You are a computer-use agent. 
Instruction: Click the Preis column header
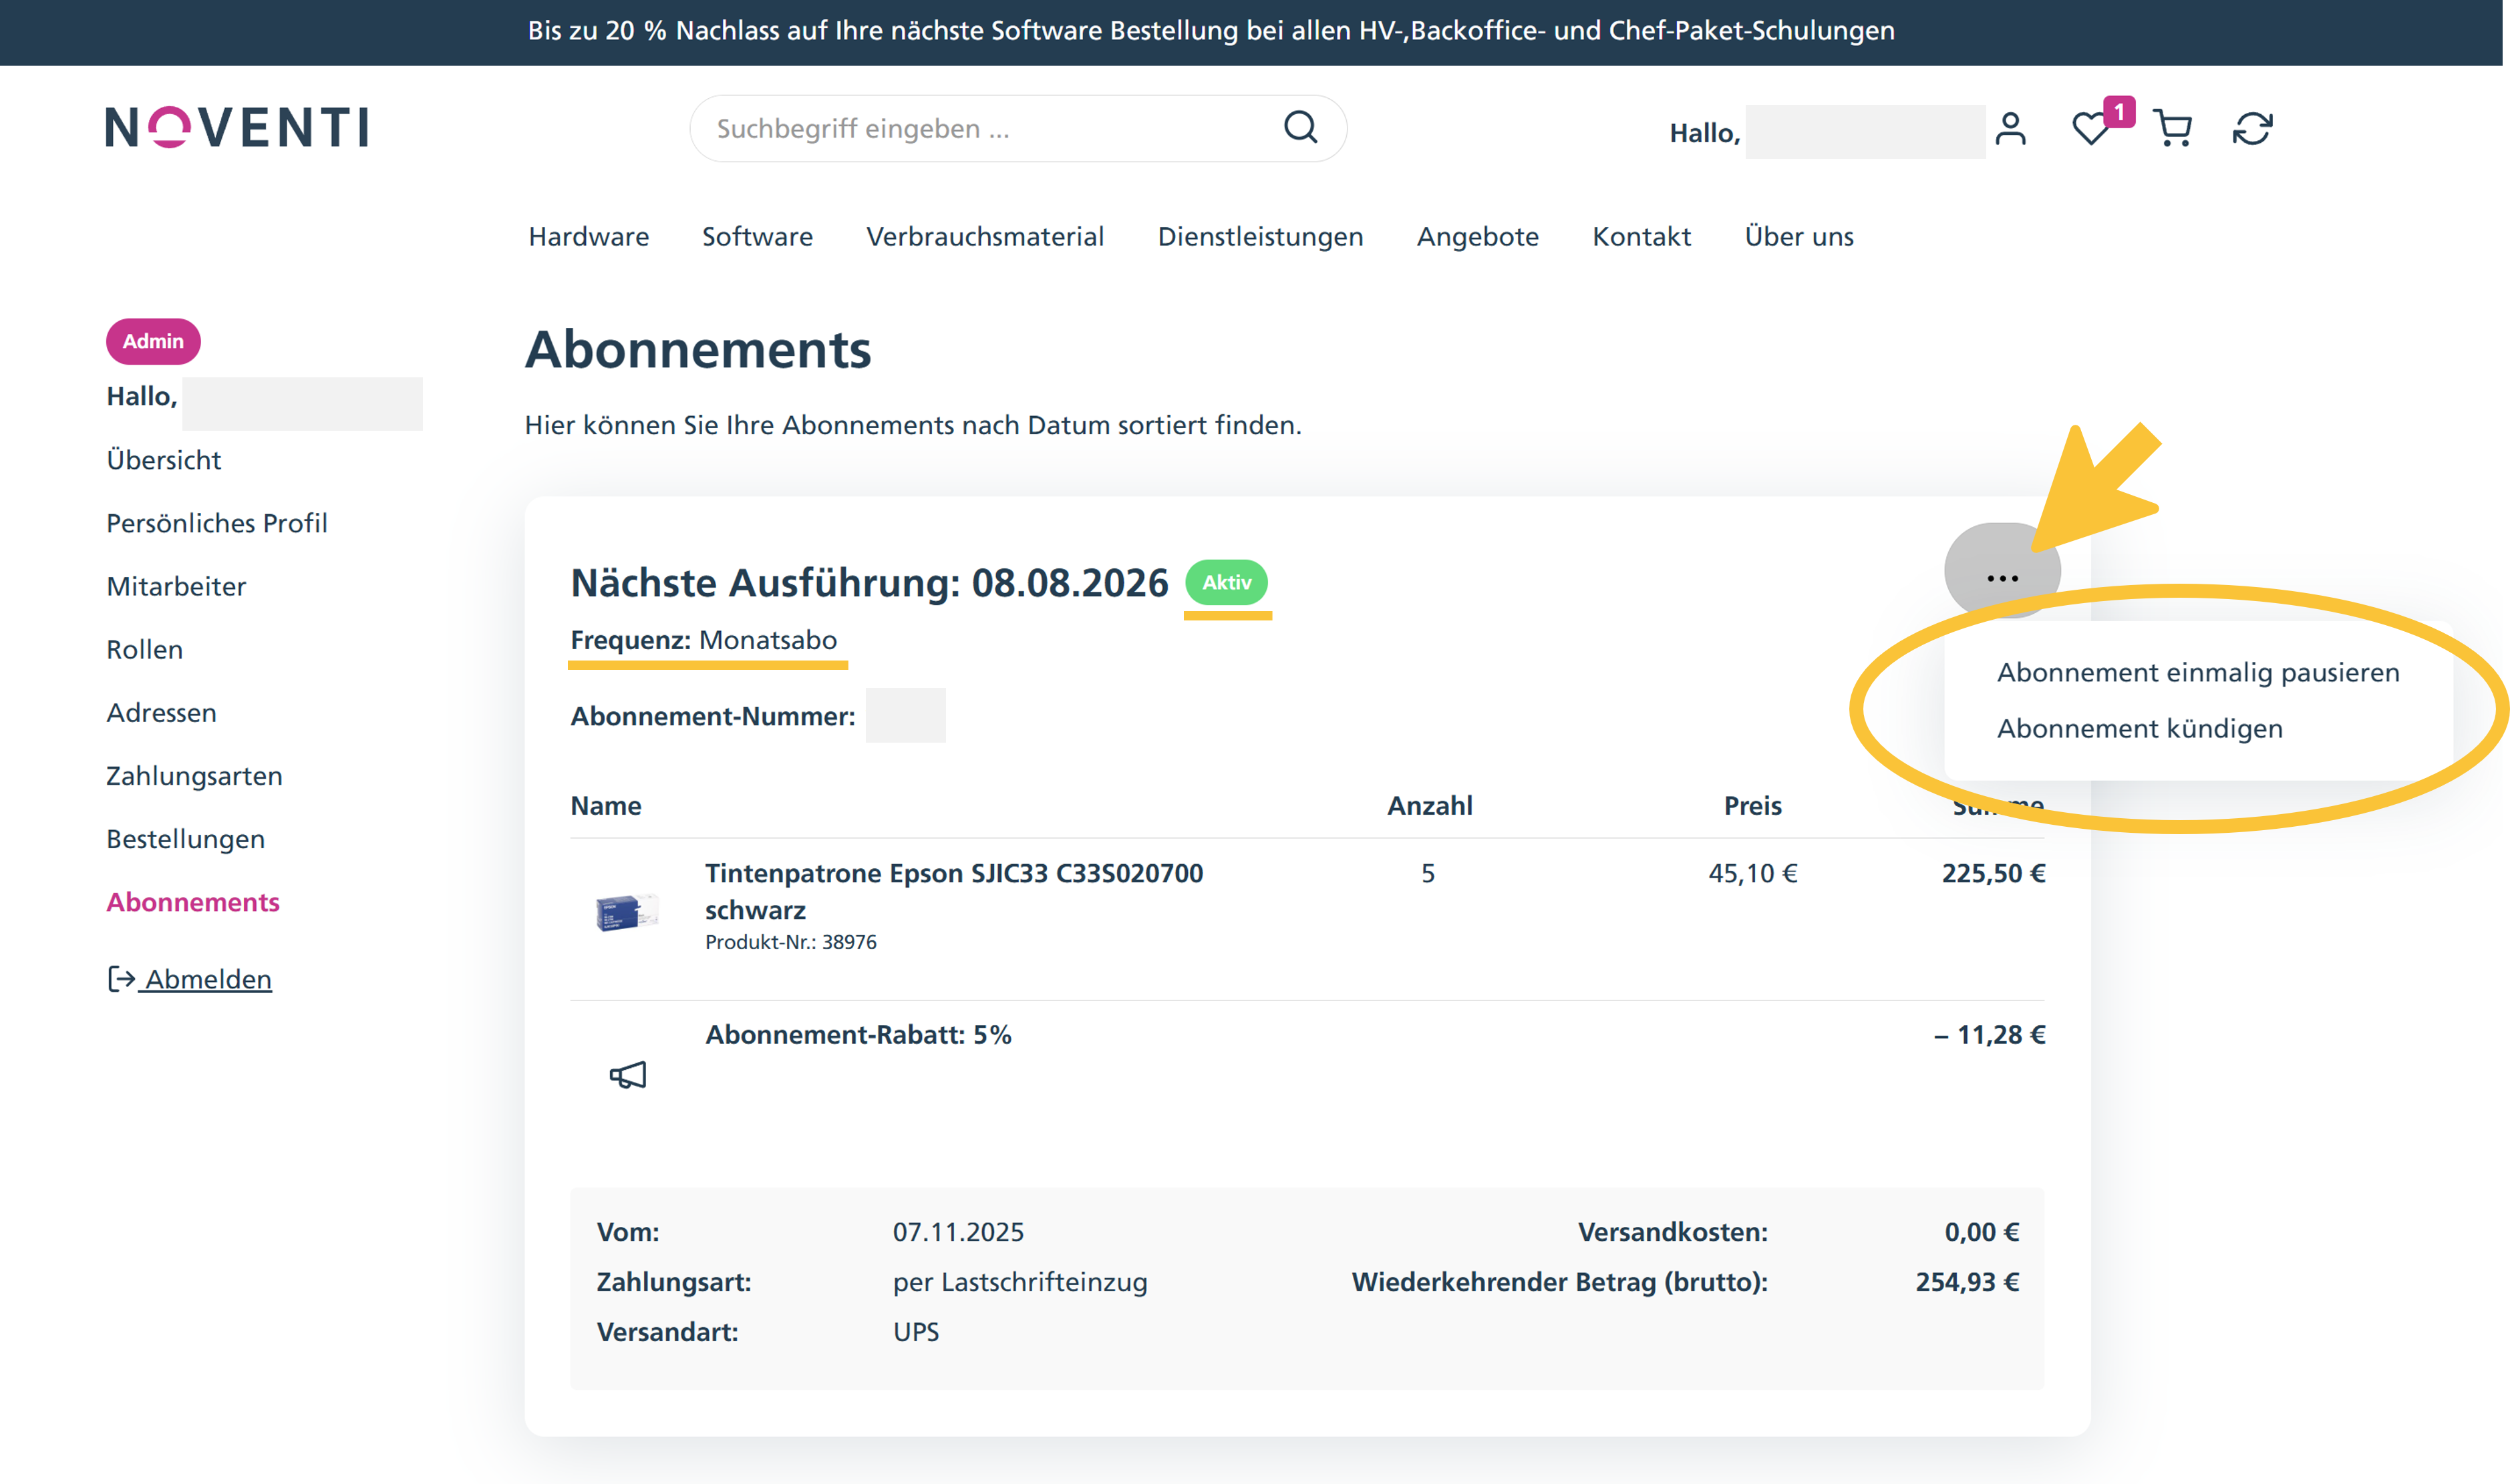(1752, 806)
